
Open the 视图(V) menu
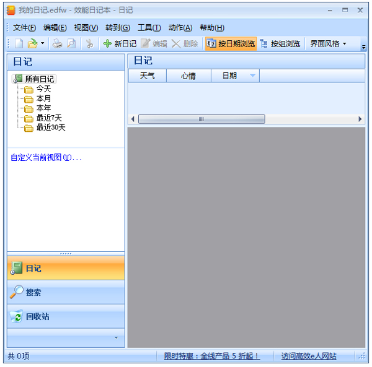coord(86,28)
